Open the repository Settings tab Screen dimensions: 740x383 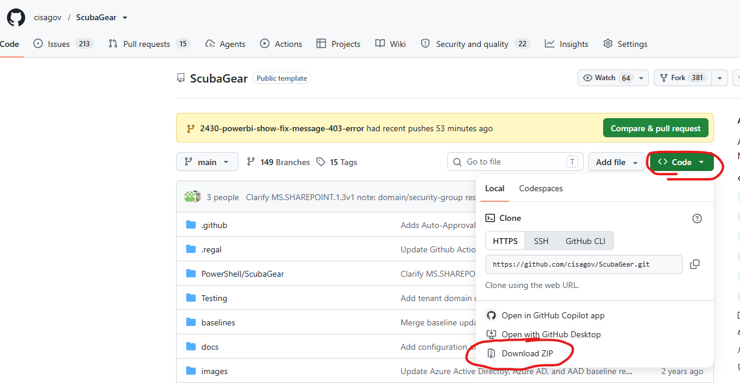tap(625, 44)
